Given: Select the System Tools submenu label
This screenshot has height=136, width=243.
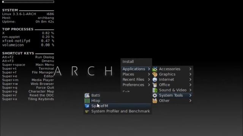Looking at the screenshot, I should click(x=171, y=96).
